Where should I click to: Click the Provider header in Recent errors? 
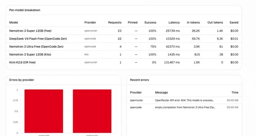[x=136, y=92]
